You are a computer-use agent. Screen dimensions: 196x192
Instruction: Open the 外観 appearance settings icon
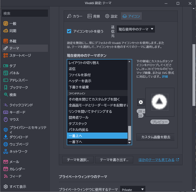5,41
